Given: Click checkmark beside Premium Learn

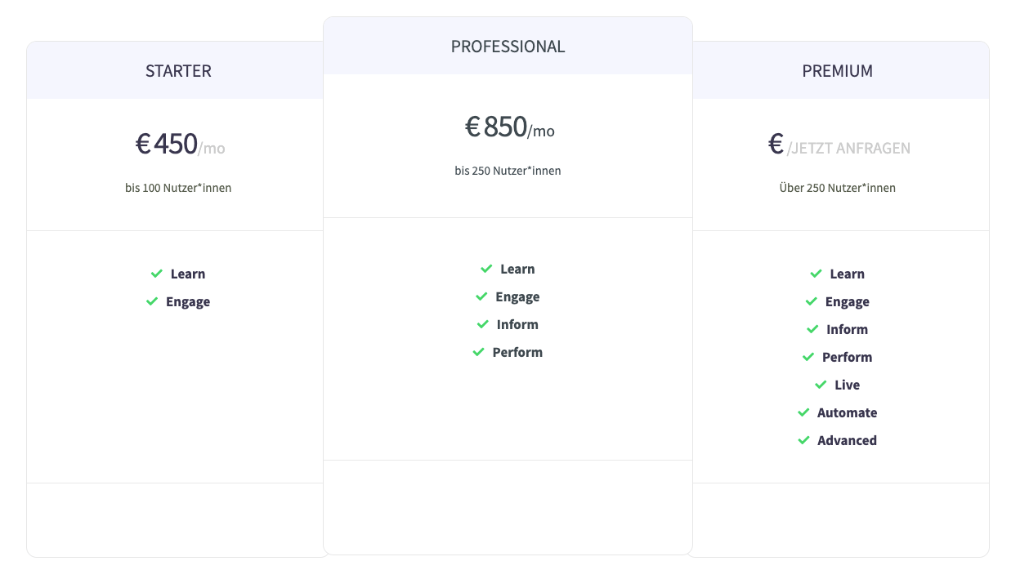Looking at the screenshot, I should (815, 274).
